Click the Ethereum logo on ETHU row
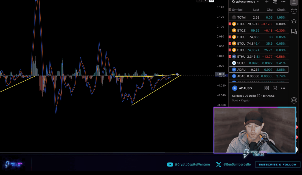Screen dimensions: 302x175 (234, 56)
